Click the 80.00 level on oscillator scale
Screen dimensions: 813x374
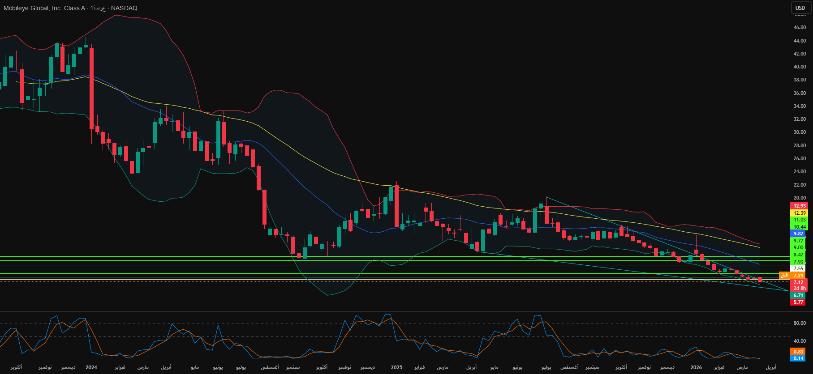tap(799, 323)
